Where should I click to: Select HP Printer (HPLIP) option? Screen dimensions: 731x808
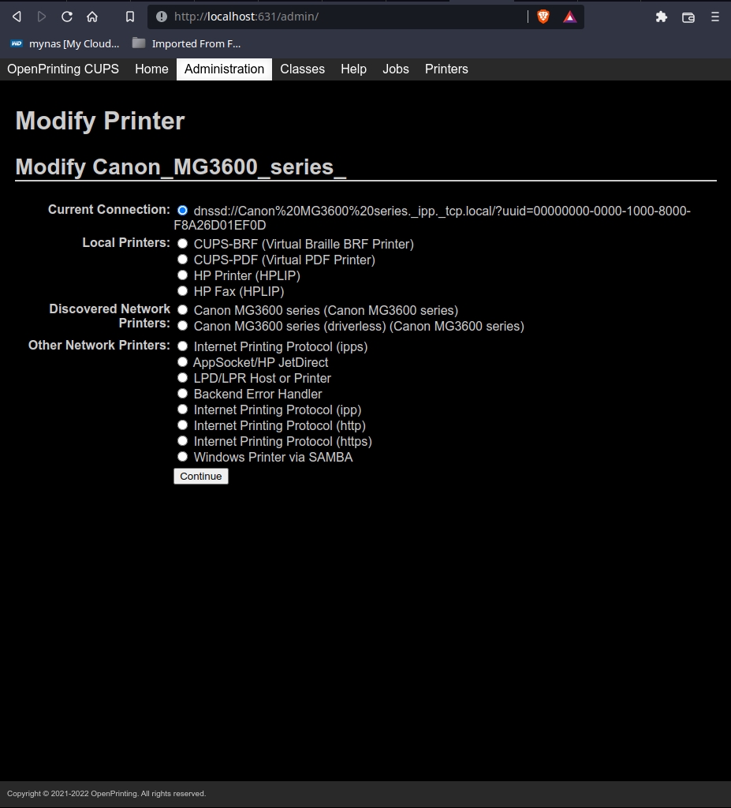(182, 275)
